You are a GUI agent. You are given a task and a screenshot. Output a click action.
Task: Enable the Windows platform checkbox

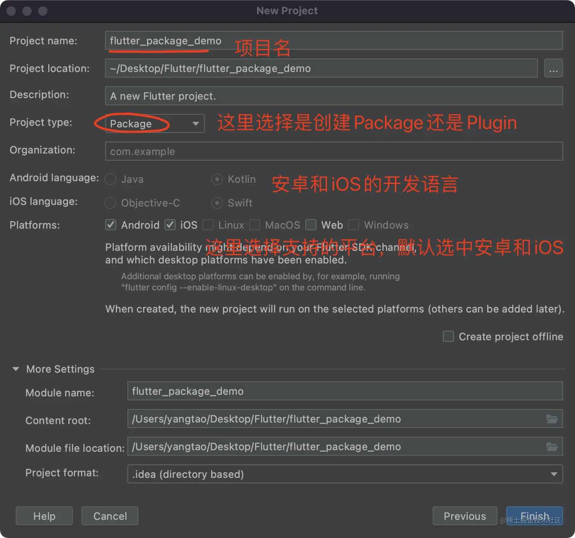(x=354, y=225)
